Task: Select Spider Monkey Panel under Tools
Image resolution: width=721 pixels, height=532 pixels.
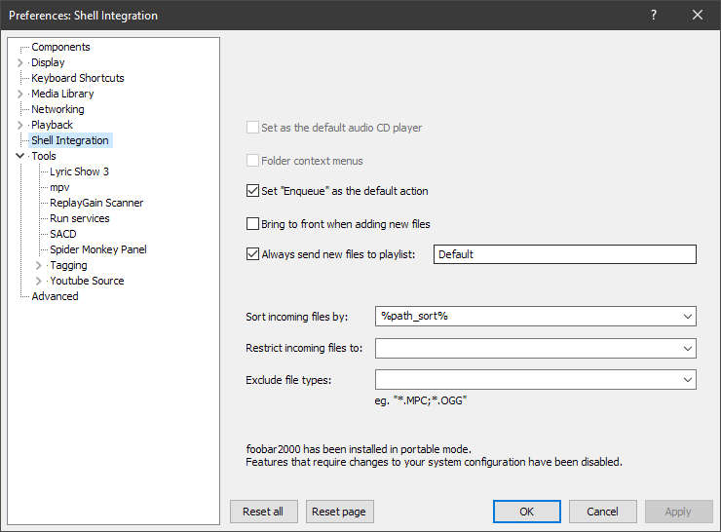Action: pyautogui.click(x=98, y=249)
